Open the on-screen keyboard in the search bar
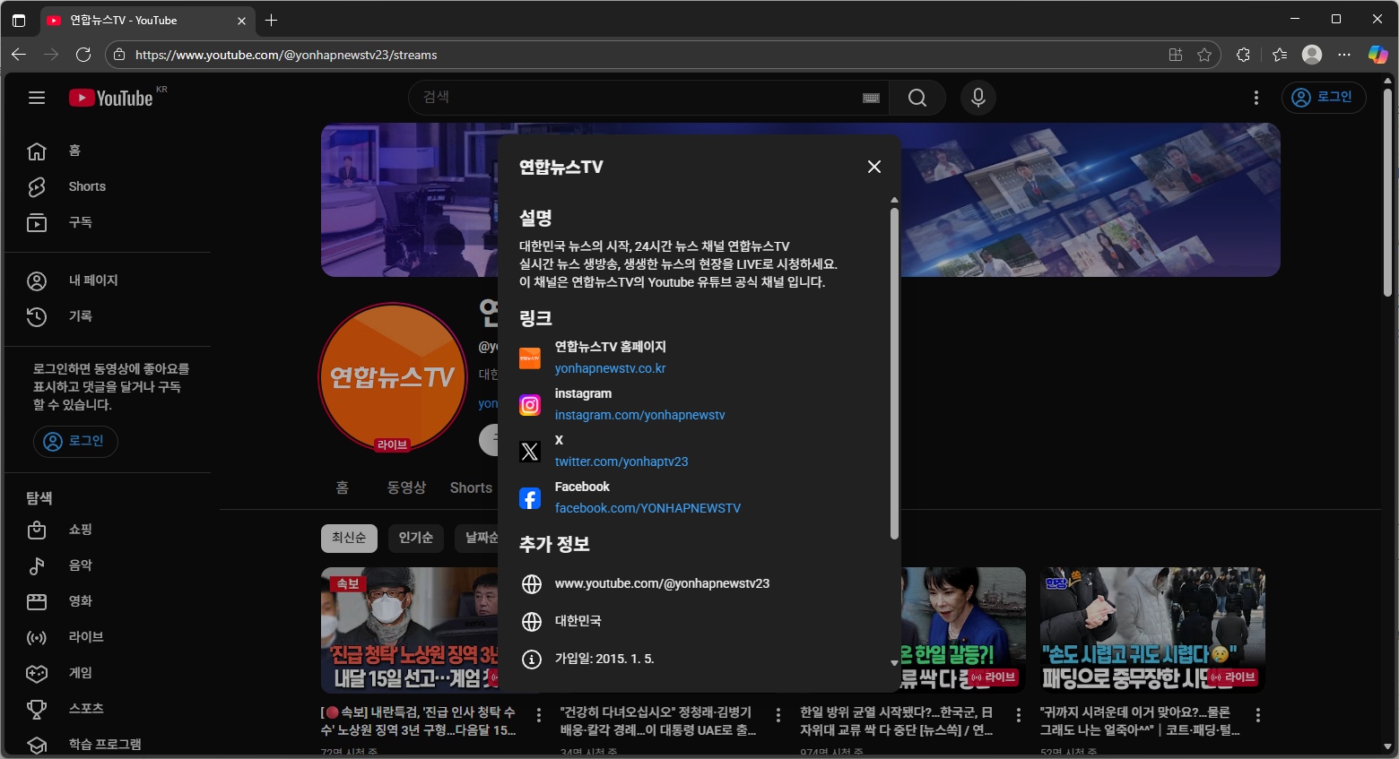Viewport: 1399px width, 759px height. (x=870, y=98)
